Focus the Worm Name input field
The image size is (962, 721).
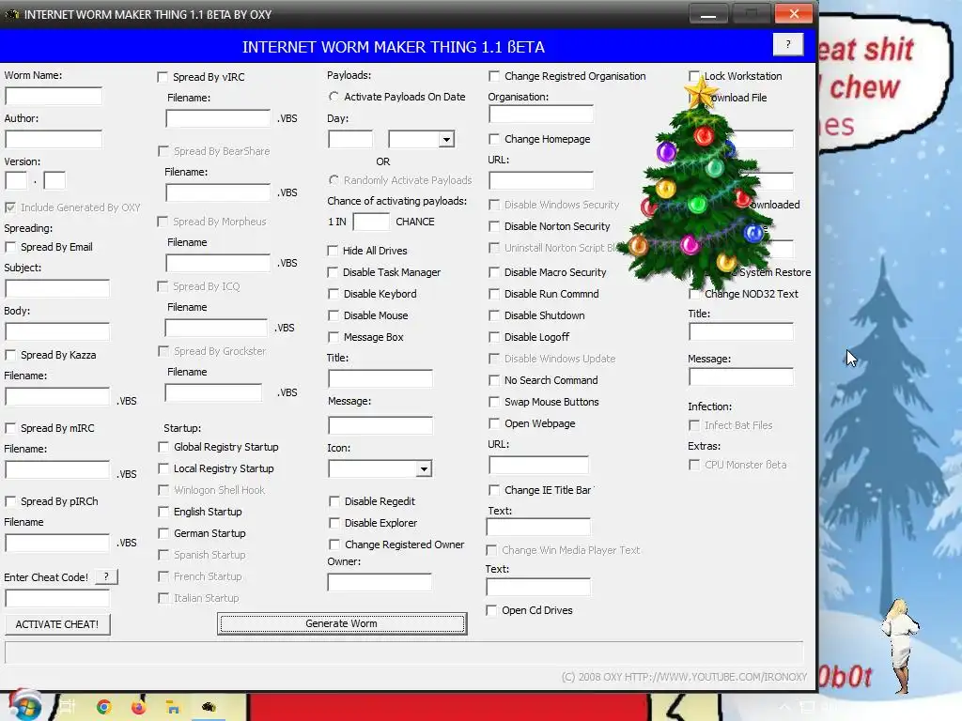click(x=54, y=97)
